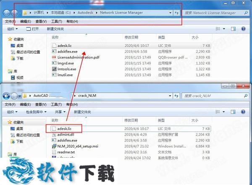
Task: Refresh address bar in crack_NLM window
Action: click(176, 96)
